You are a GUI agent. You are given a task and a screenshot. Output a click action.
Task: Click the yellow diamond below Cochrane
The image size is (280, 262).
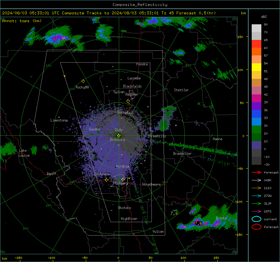[107, 180]
